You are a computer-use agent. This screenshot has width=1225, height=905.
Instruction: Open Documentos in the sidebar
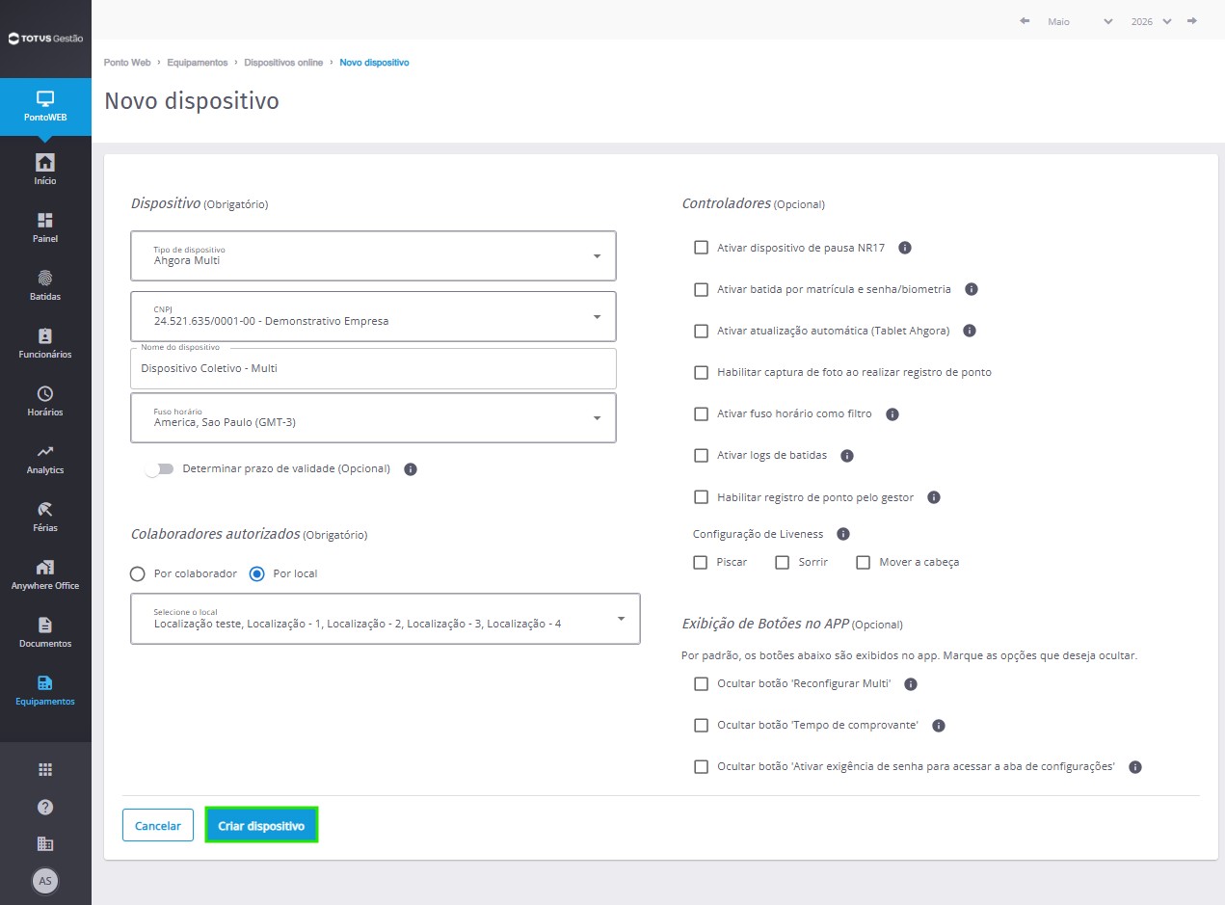point(45,632)
